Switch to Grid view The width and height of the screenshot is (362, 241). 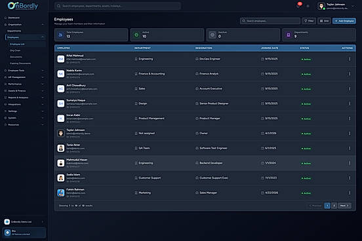[324, 21]
